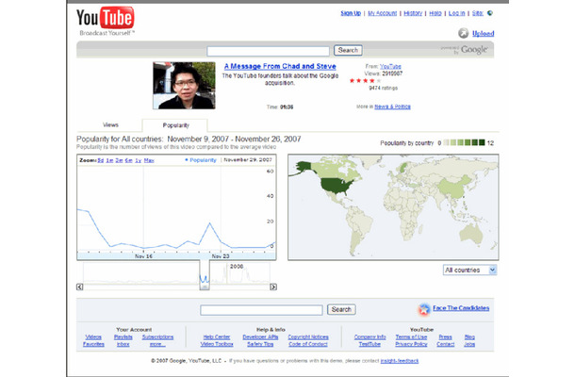Open the Videos footer link

[93, 337]
